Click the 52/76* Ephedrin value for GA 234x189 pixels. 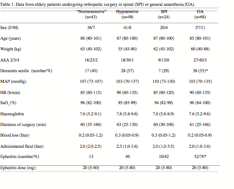[200, 157]
